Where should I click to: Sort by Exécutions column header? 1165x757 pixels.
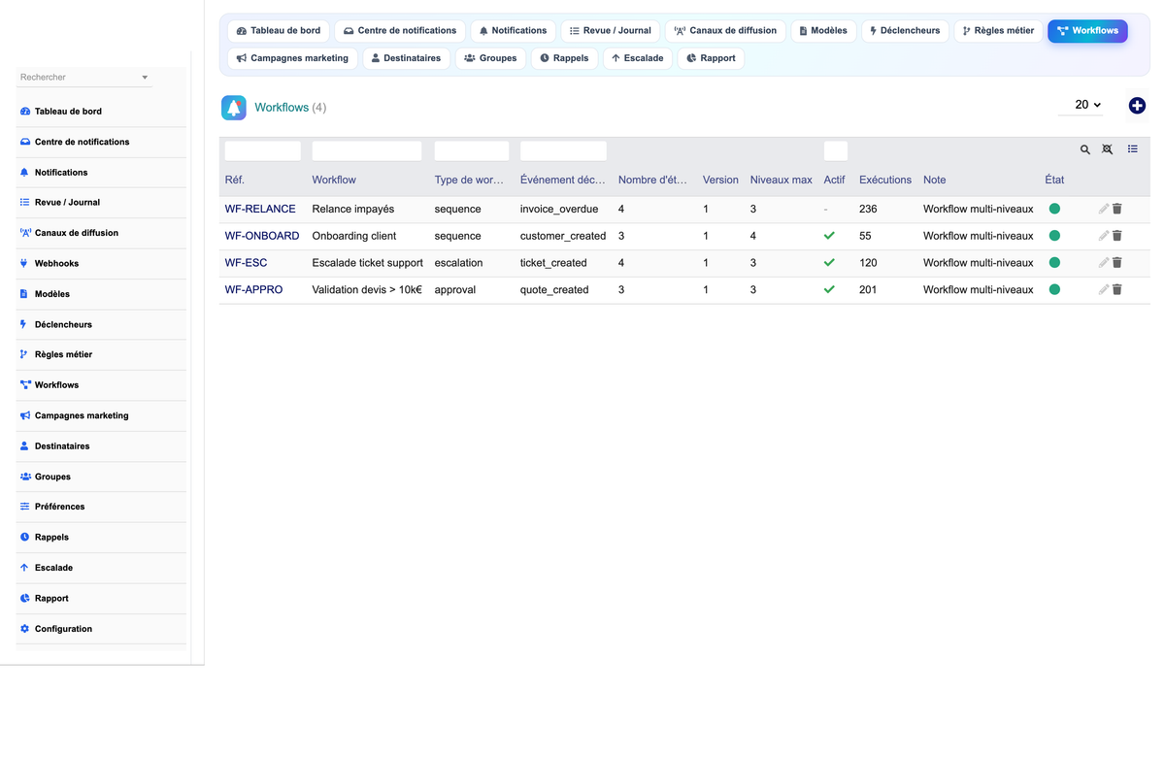tap(885, 180)
